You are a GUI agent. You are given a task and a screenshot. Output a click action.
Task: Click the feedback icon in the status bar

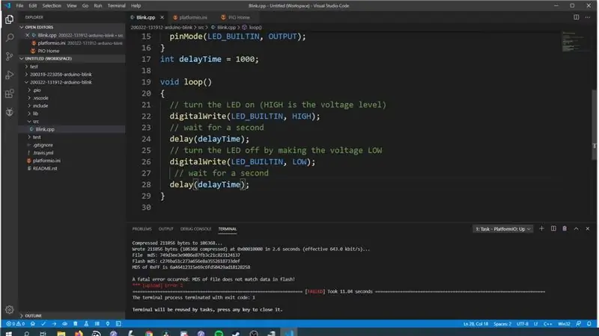(x=578, y=324)
